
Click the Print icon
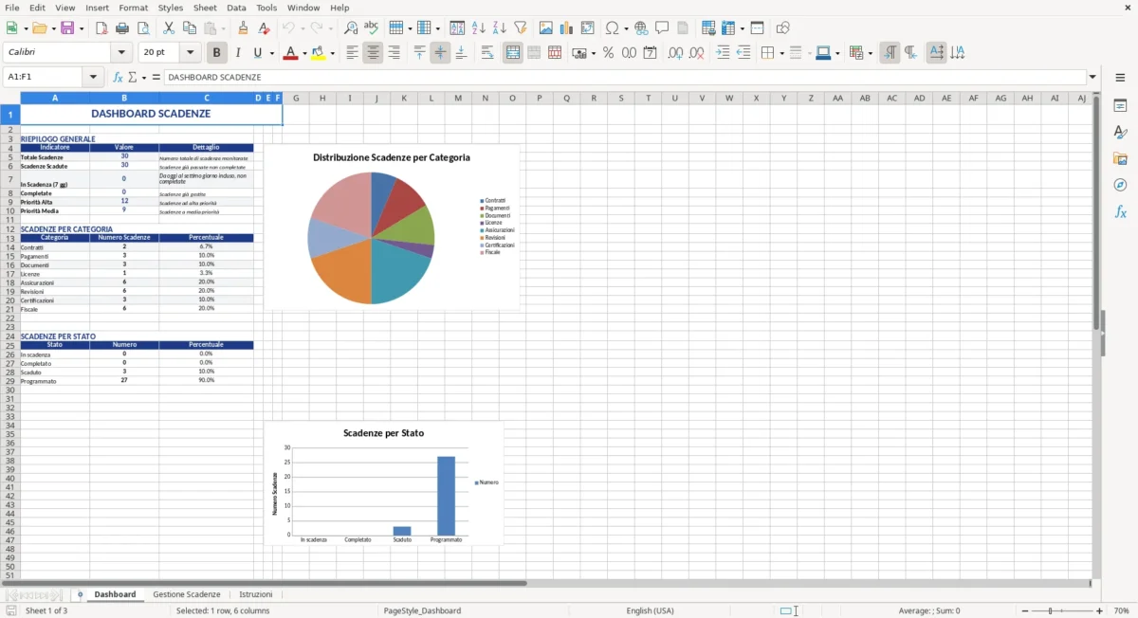point(122,28)
